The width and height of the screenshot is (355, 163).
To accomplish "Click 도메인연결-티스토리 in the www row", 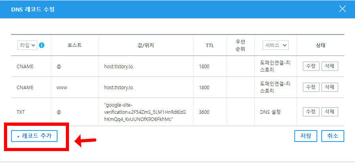I will [x=275, y=87].
